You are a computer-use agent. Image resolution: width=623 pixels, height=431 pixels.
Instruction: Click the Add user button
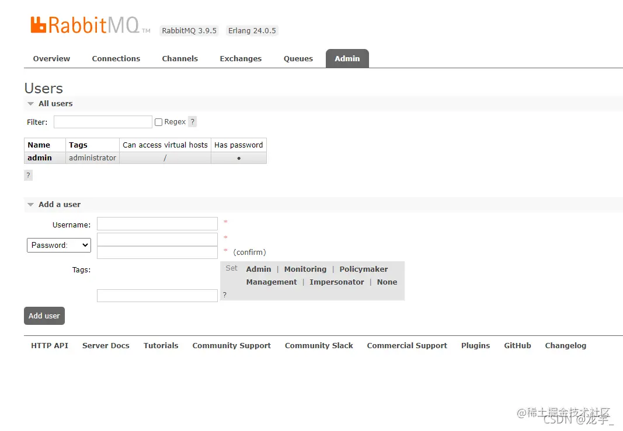click(44, 316)
